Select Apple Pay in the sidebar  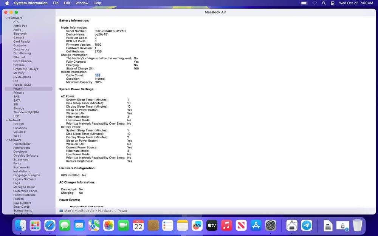coord(20,26)
